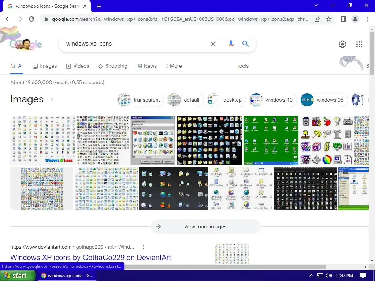Switch to the Videos tab
This screenshot has height=281, width=375.
pyautogui.click(x=78, y=66)
